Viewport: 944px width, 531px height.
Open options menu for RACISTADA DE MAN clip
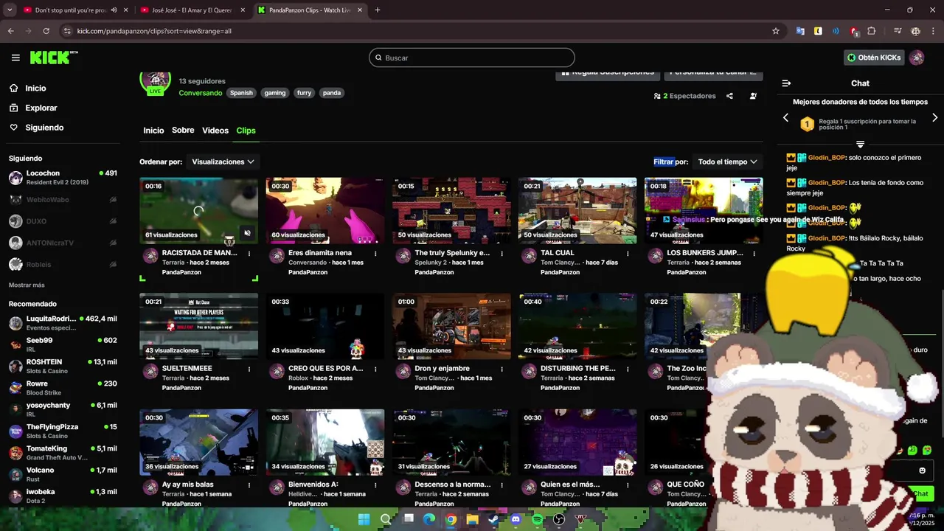point(249,253)
